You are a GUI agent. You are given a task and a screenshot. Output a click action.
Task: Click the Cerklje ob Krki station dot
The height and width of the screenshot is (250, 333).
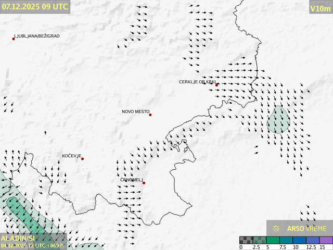coord(216,85)
